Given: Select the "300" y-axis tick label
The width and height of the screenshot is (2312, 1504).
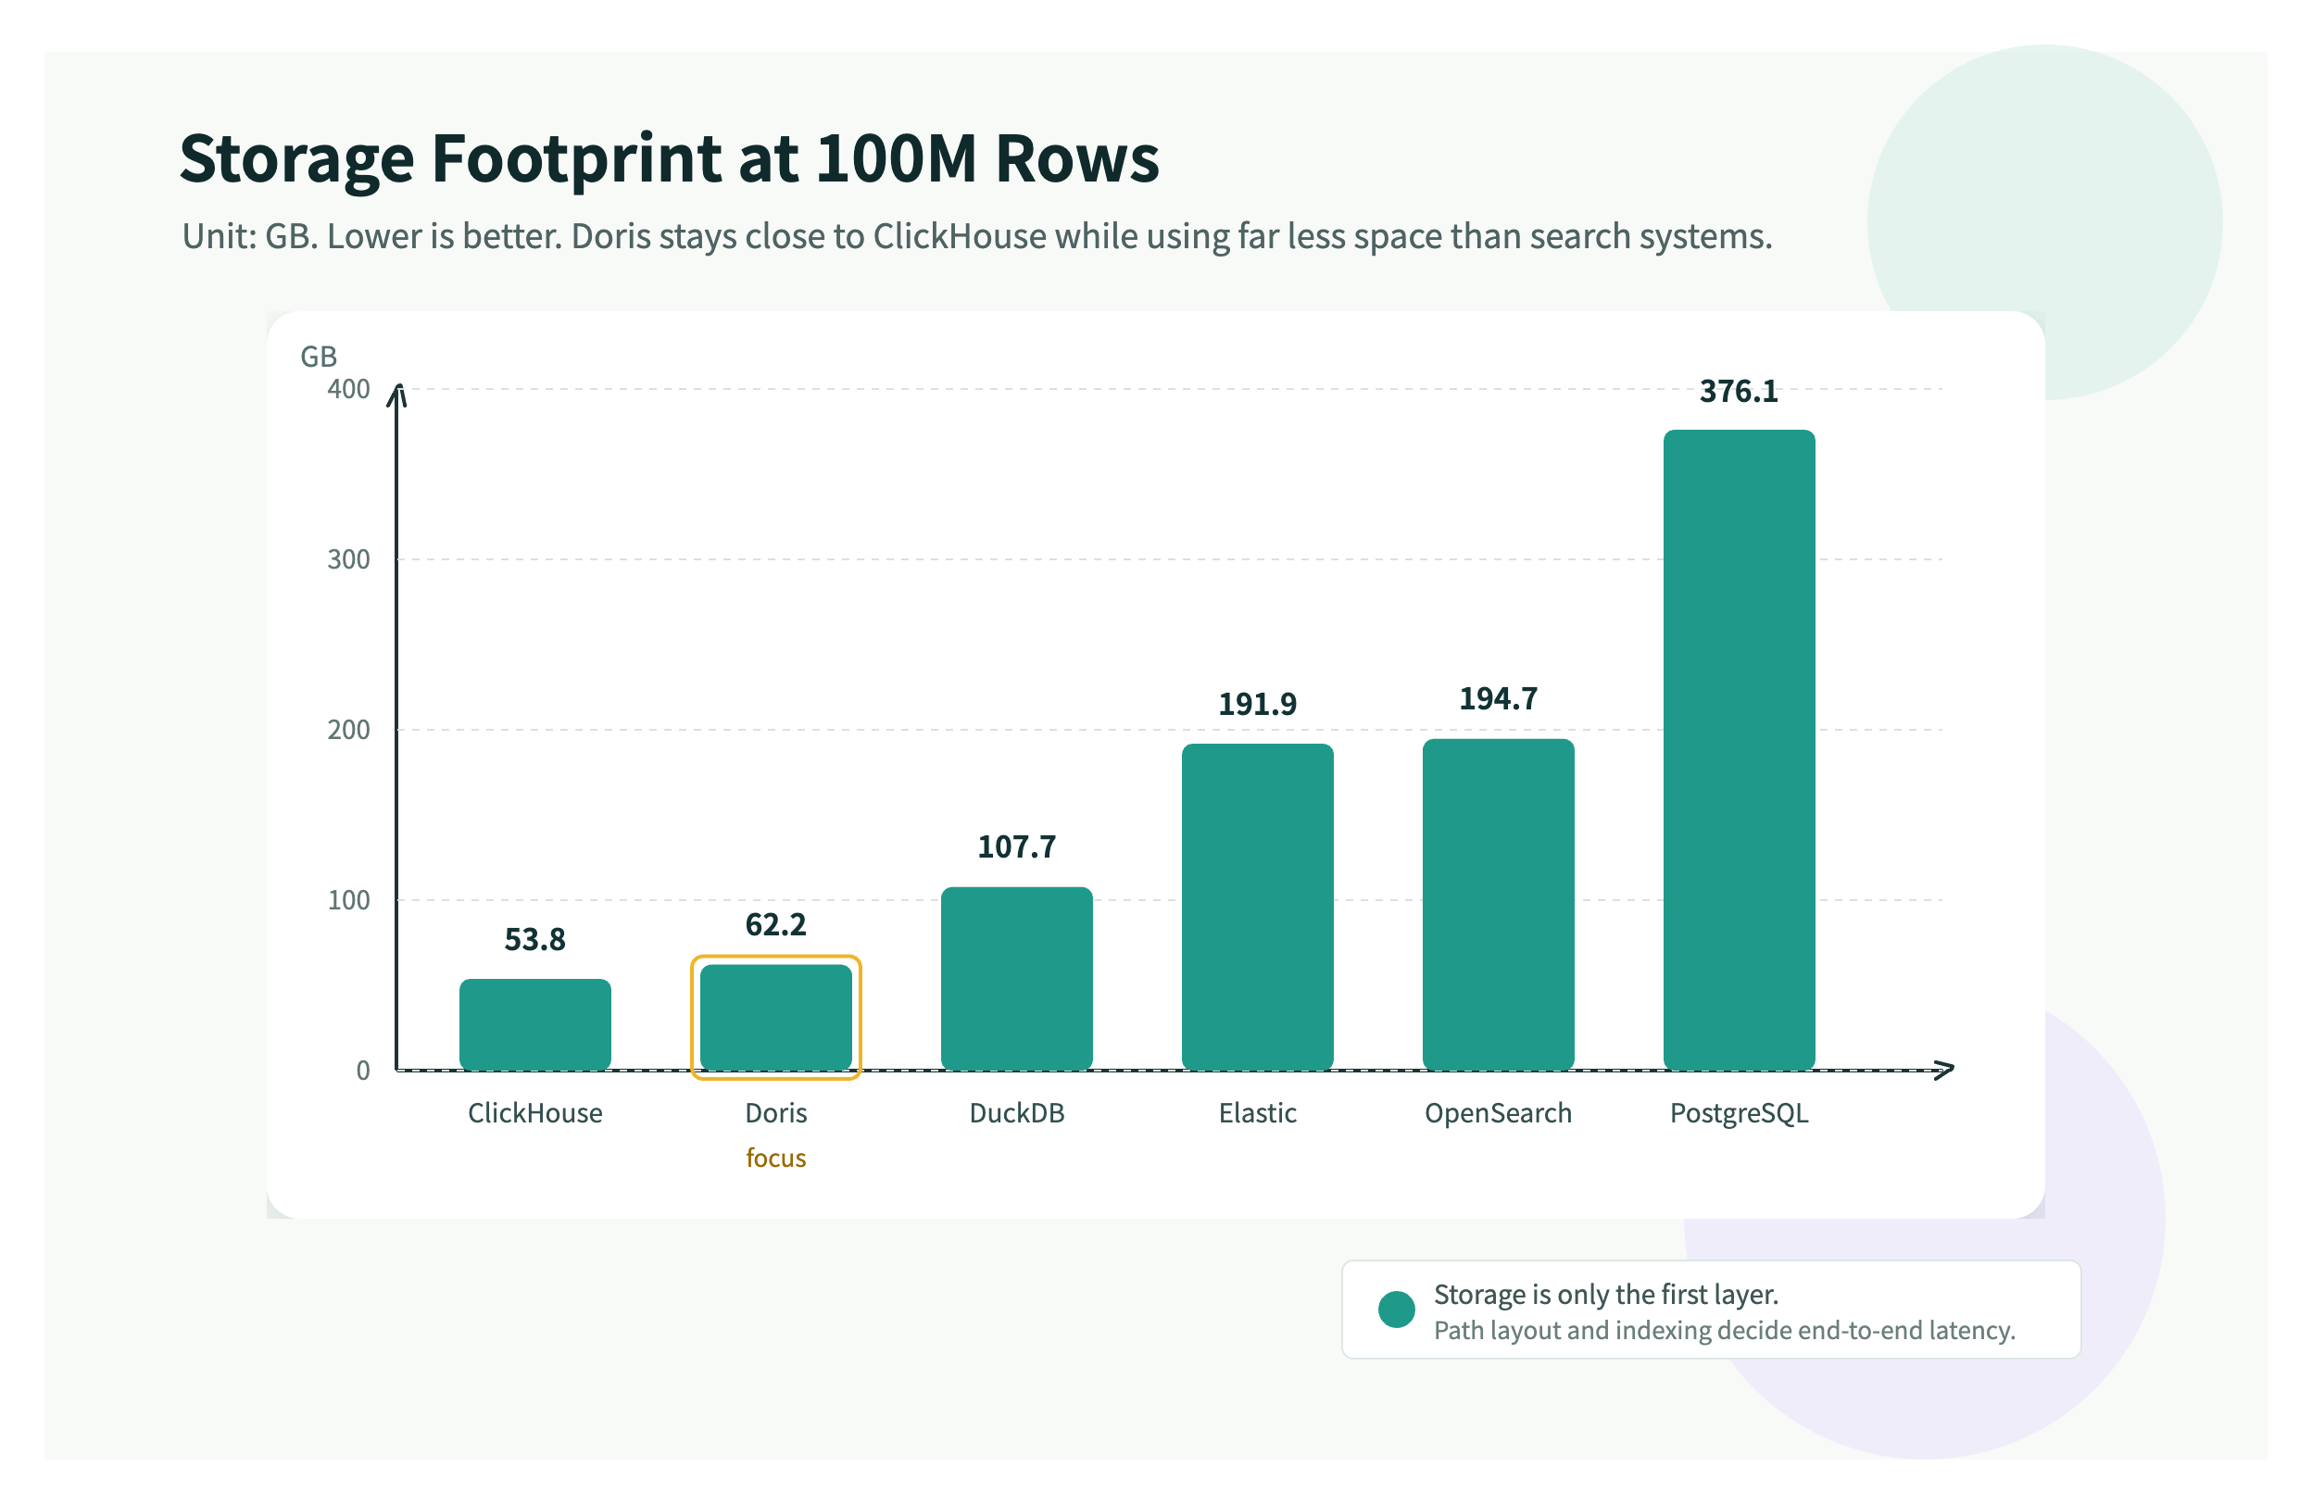Looking at the screenshot, I should 348,559.
